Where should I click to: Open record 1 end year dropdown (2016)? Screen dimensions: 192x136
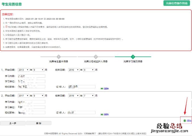pos(74,70)
